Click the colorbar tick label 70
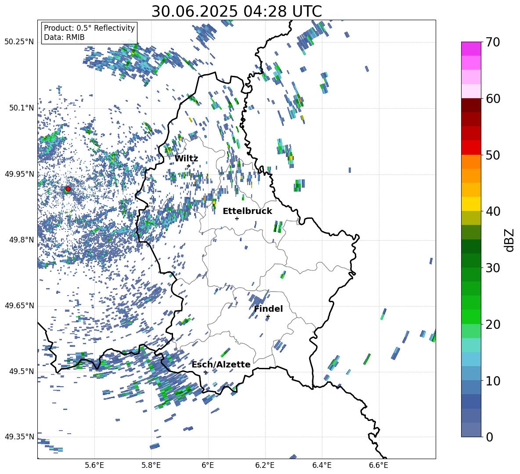 pos(493,43)
